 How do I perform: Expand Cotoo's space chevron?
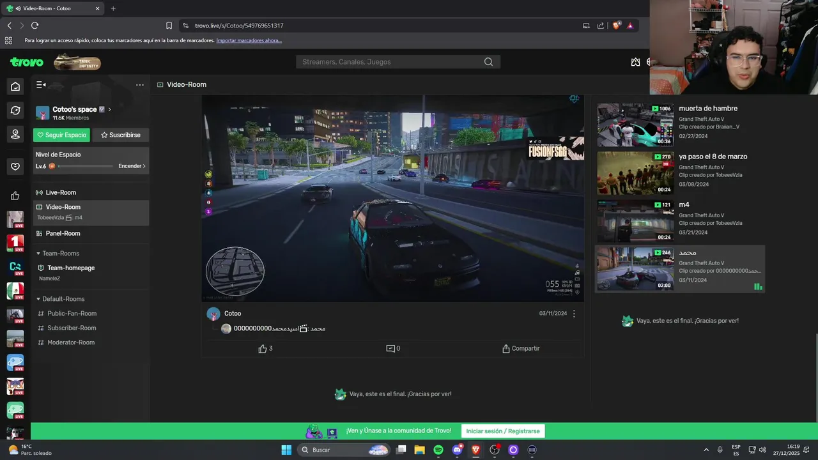(110, 109)
